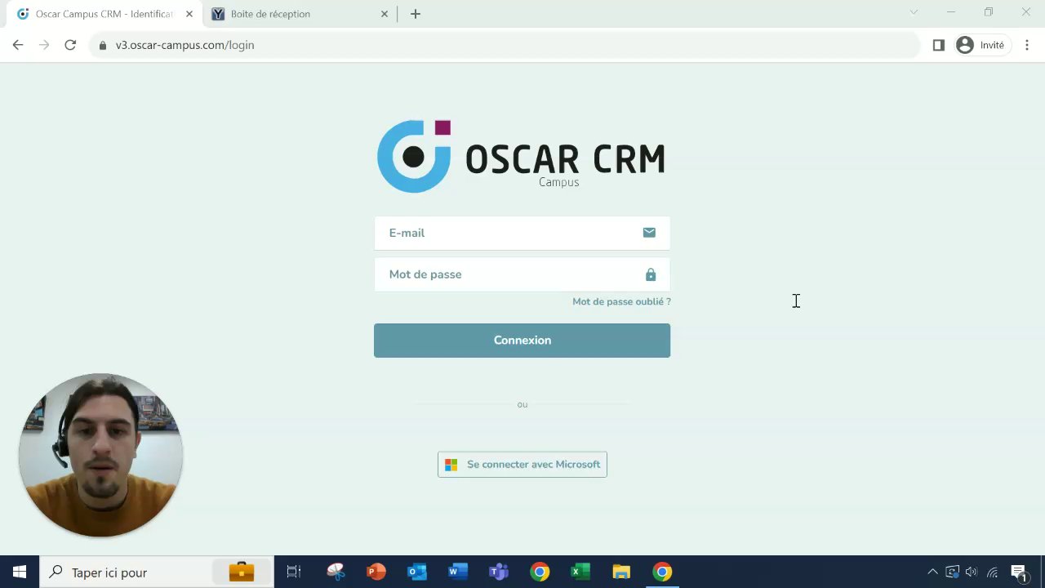Show hidden system tray icons

pos(932,572)
